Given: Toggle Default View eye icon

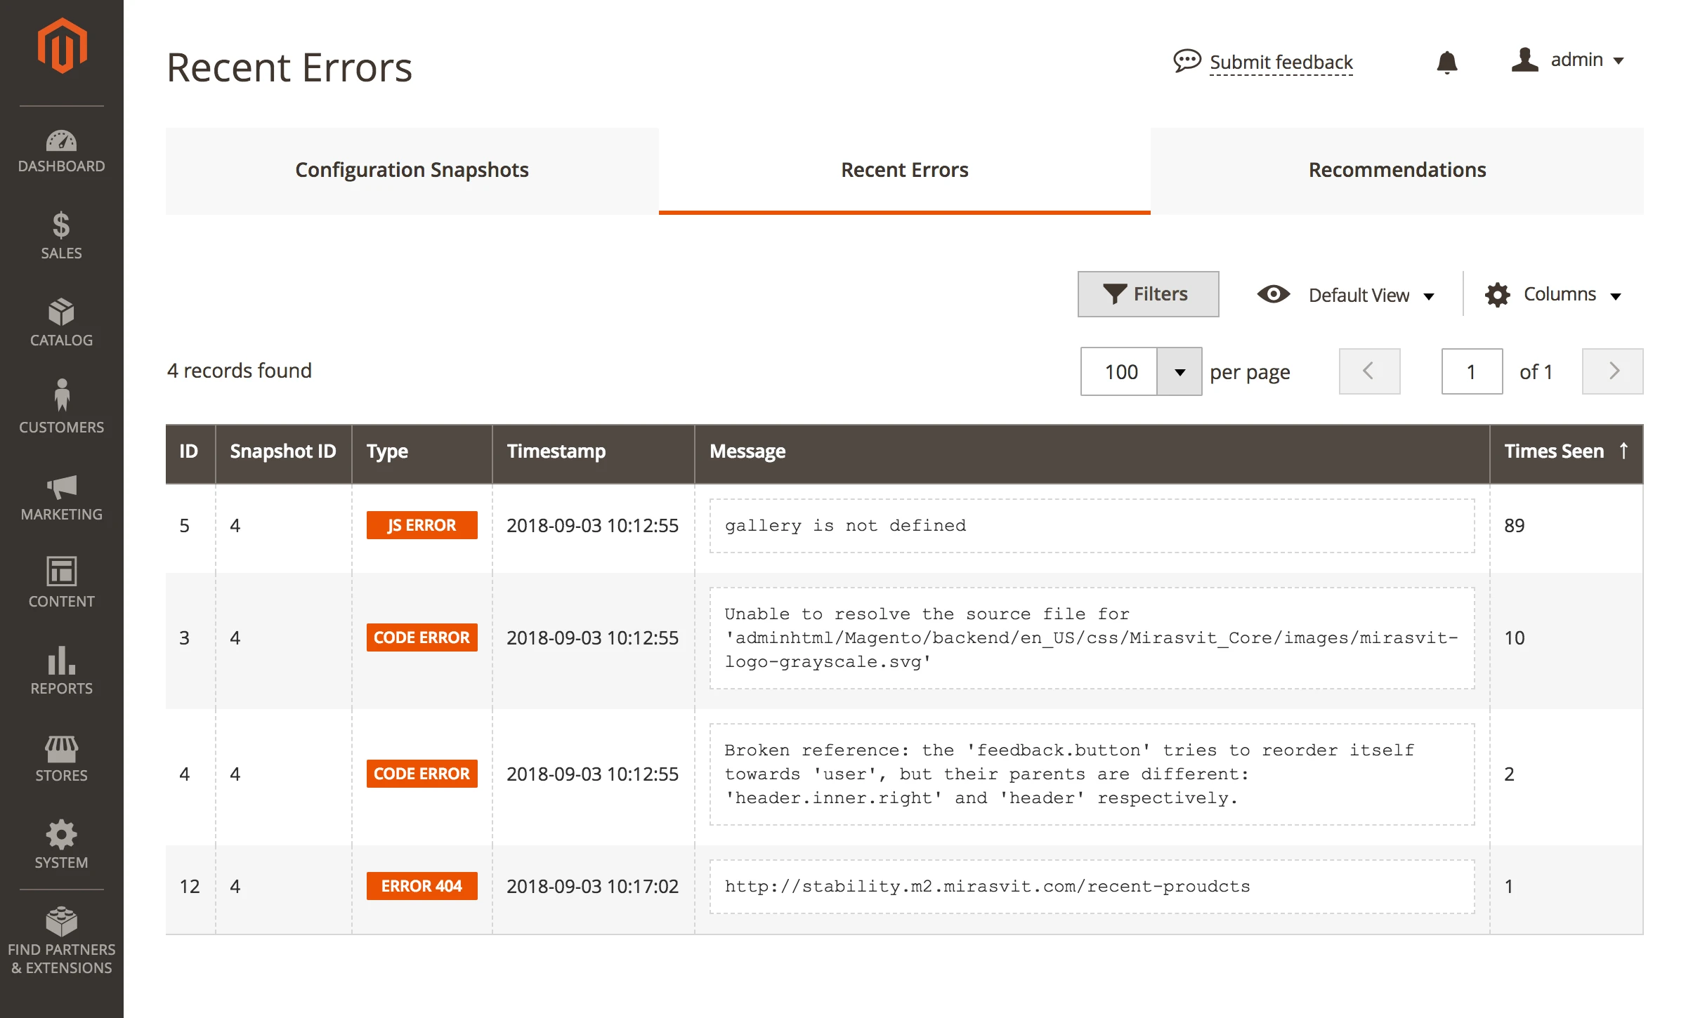Looking at the screenshot, I should pos(1273,294).
